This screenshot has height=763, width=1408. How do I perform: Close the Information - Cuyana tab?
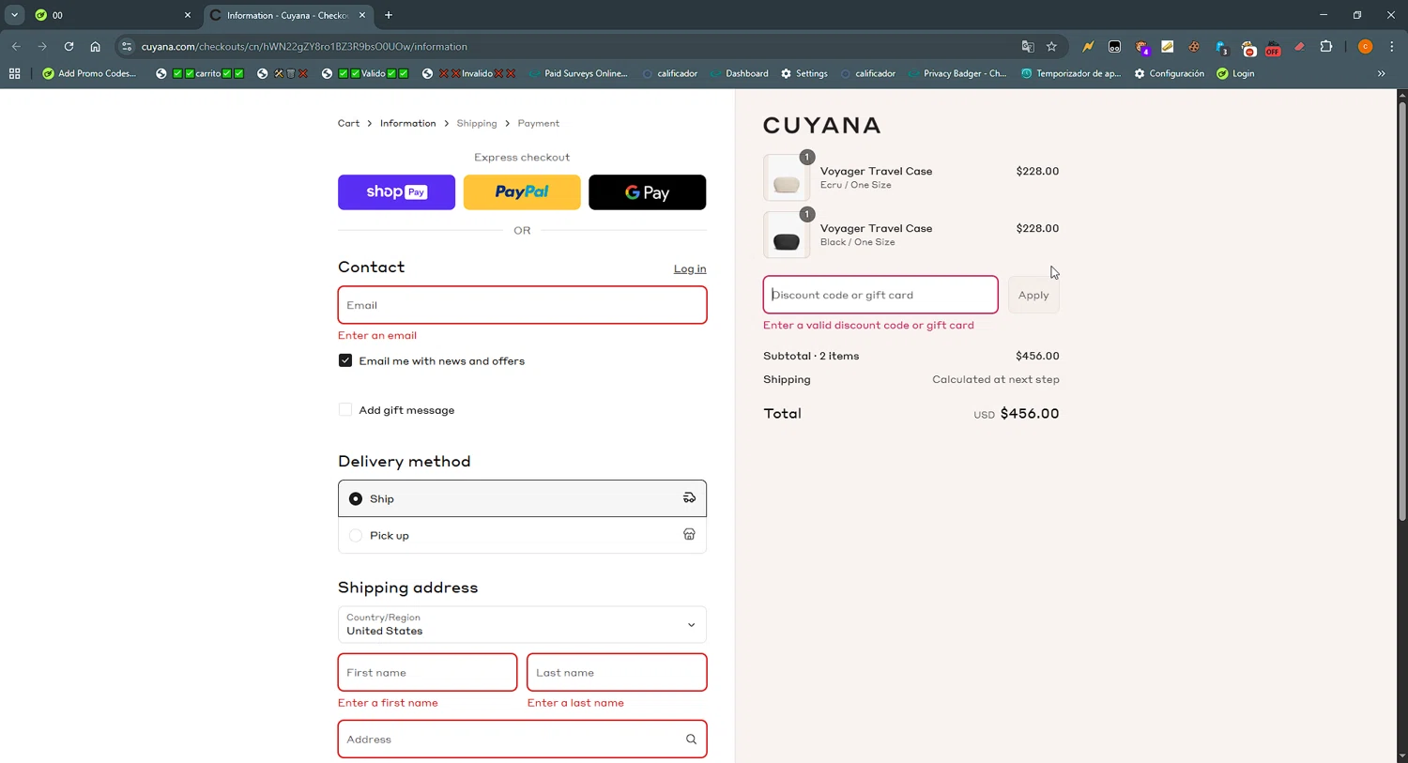(362, 15)
